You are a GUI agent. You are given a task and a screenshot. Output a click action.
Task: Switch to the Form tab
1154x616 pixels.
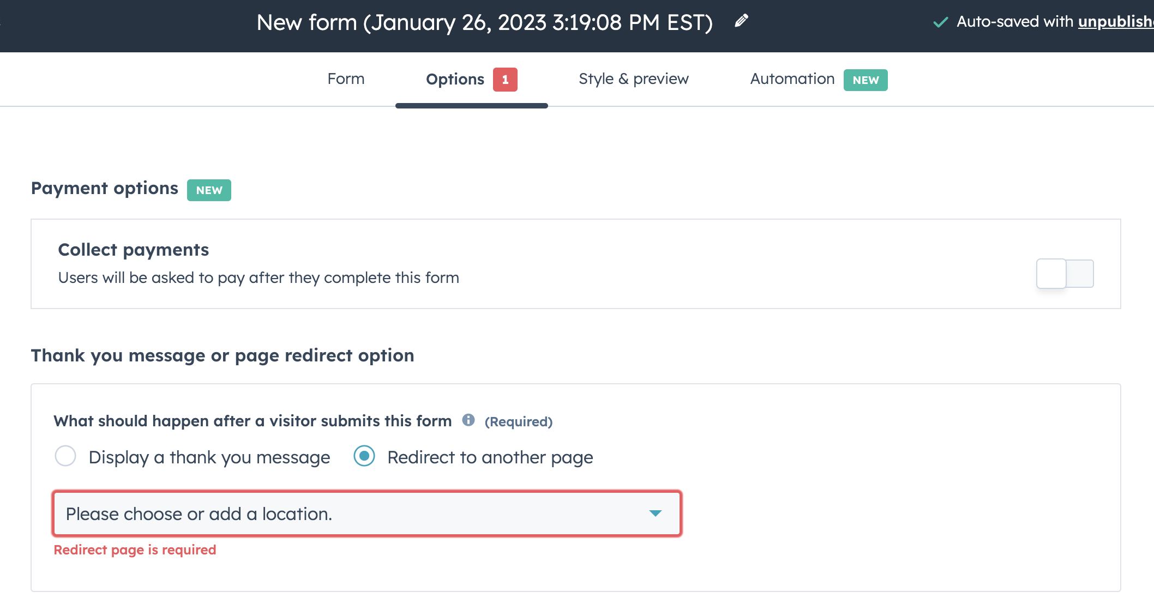coord(346,79)
